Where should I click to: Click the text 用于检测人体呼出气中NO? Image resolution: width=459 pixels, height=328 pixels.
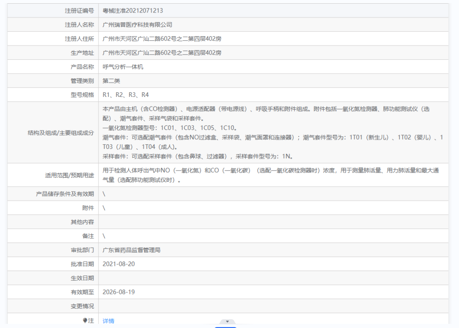[136, 170]
